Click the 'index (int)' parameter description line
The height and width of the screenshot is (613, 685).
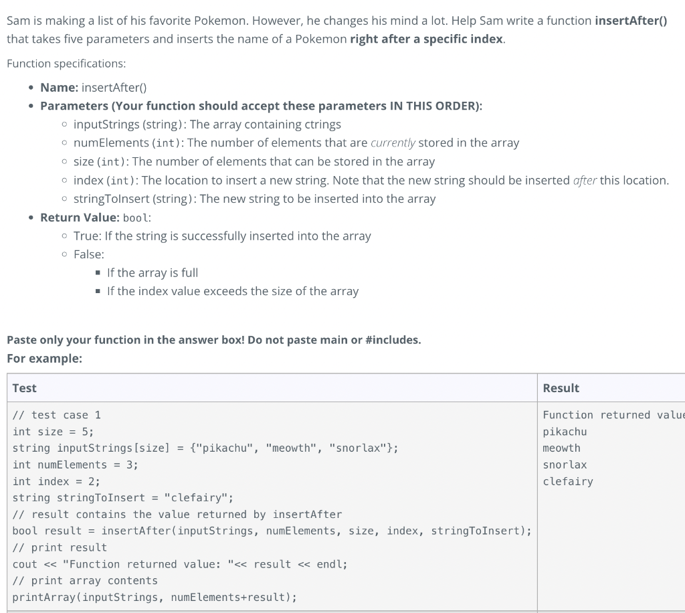(x=371, y=181)
